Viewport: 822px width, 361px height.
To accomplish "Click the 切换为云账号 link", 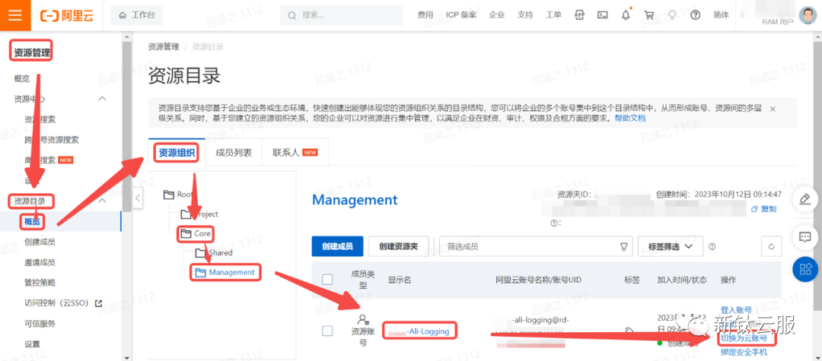I will coord(744,338).
